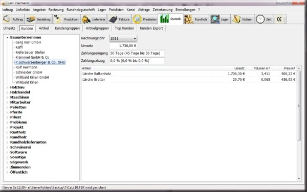Expand the Zimmereien tree group
307x192 pixels.
[7, 167]
